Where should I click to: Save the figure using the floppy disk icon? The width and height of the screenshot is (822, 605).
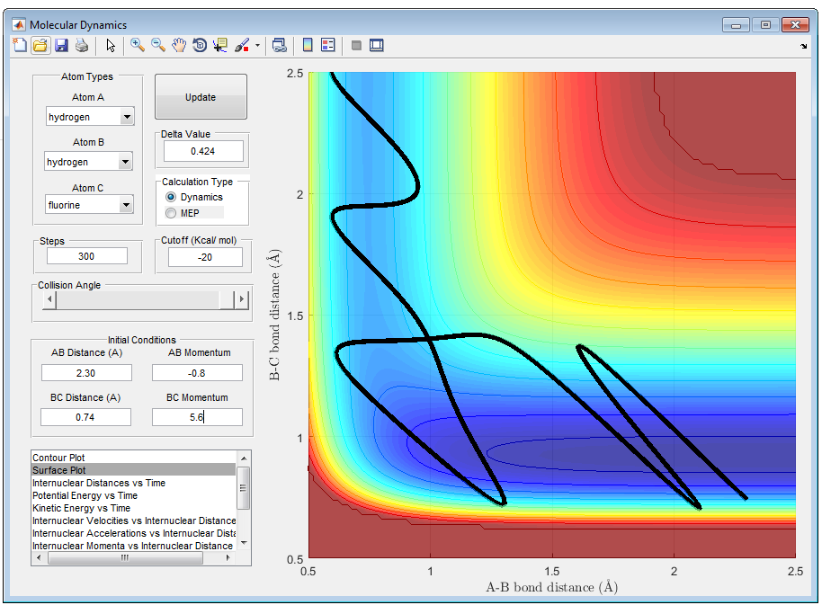click(61, 45)
